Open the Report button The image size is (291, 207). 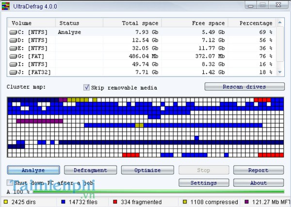click(x=259, y=170)
